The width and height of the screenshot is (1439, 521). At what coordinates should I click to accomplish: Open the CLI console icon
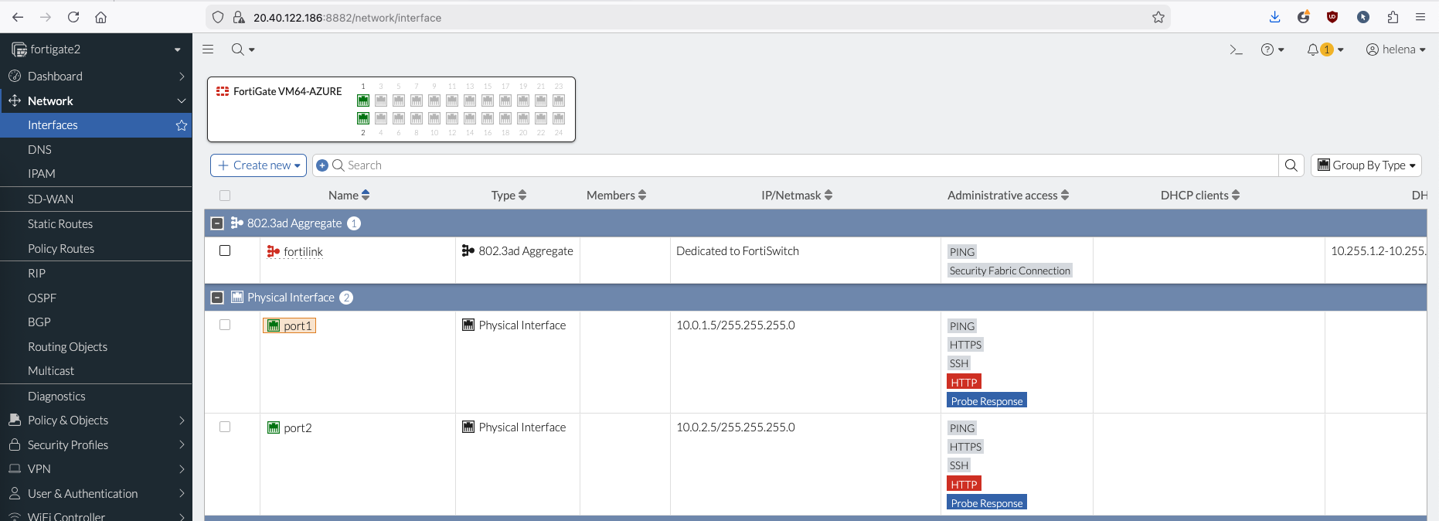tap(1236, 49)
